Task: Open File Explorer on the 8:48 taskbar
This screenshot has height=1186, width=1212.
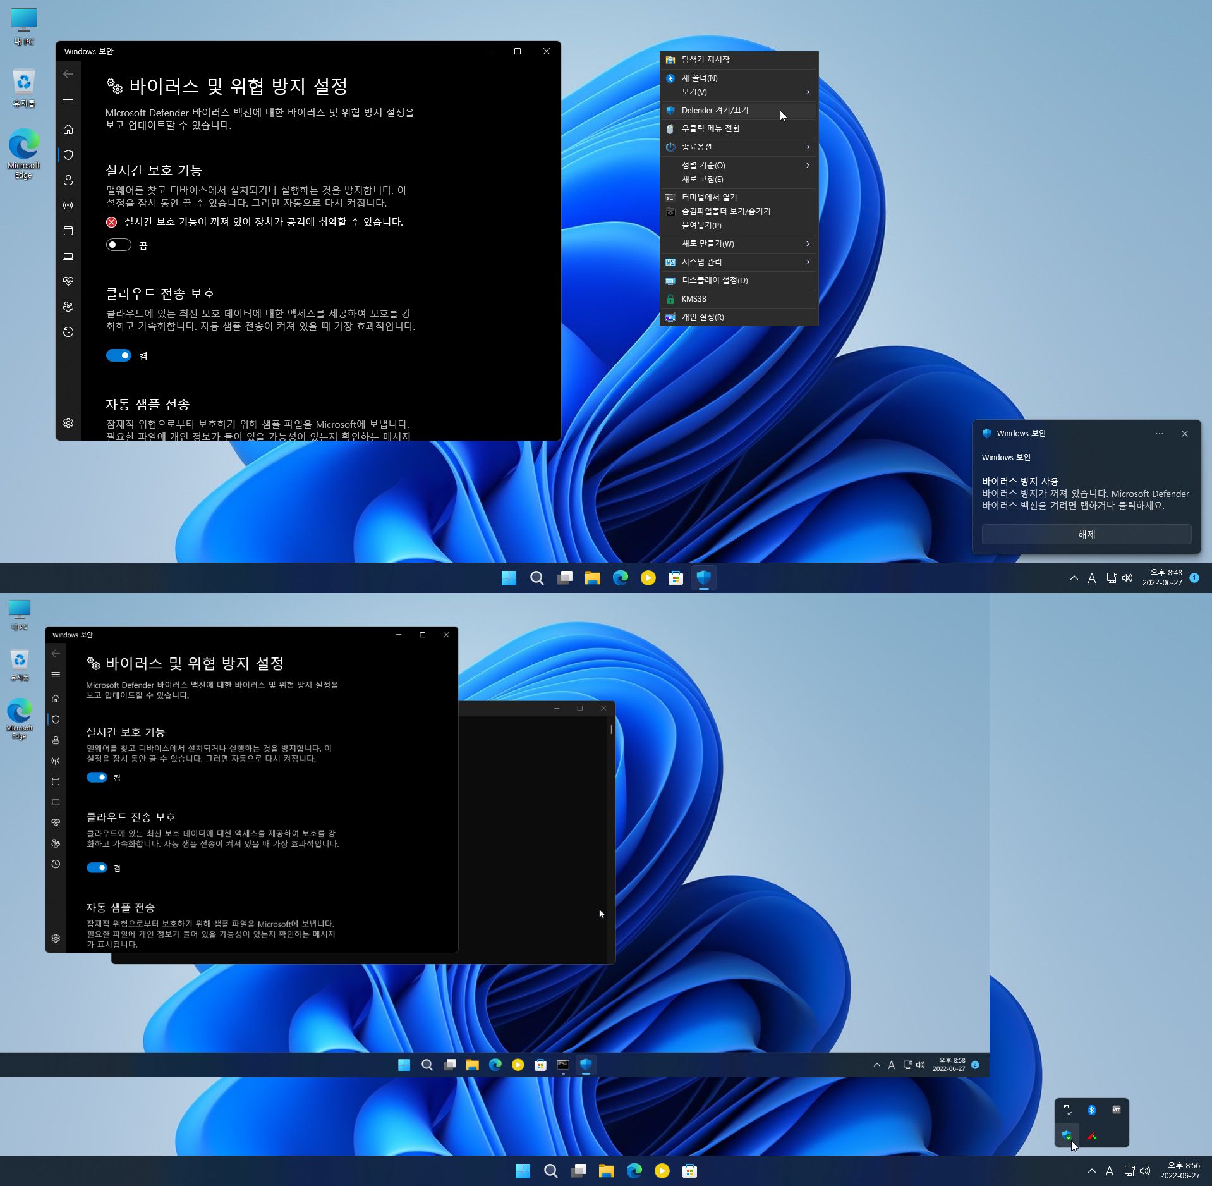Action: coord(592,578)
